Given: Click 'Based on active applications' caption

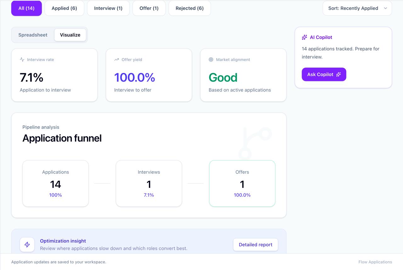Looking at the screenshot, I should click(x=240, y=90).
